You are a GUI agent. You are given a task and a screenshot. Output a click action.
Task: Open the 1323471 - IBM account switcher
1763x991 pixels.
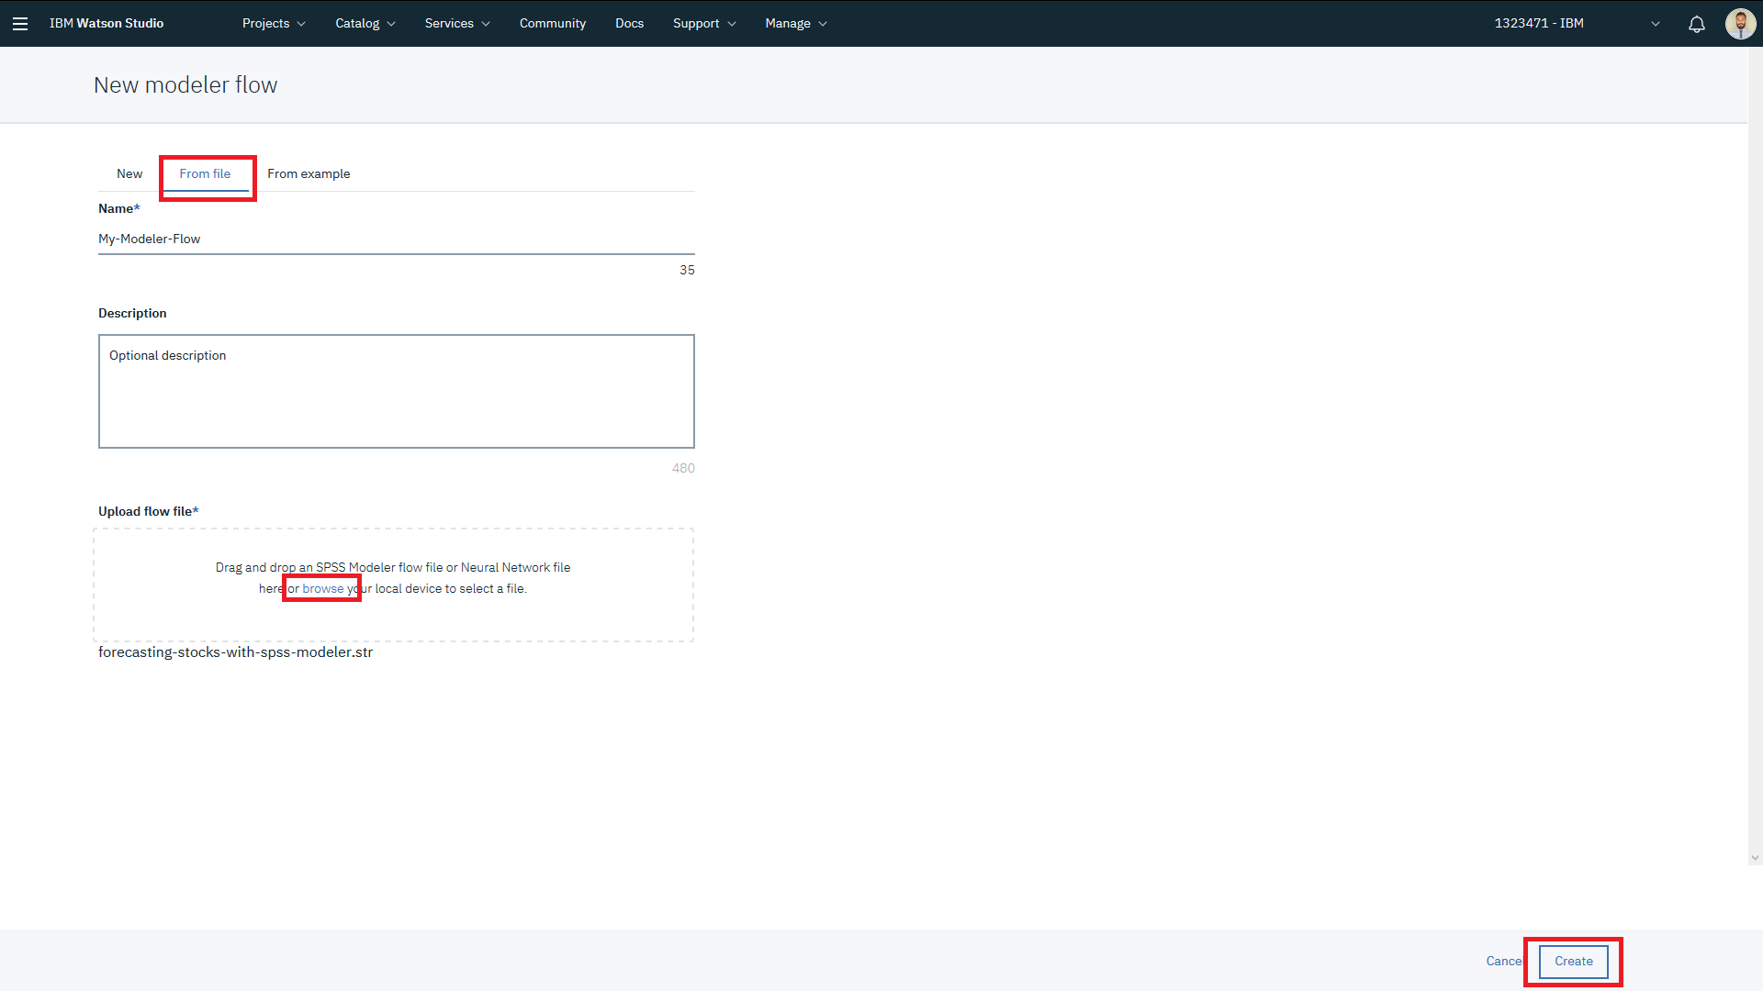pos(1576,24)
